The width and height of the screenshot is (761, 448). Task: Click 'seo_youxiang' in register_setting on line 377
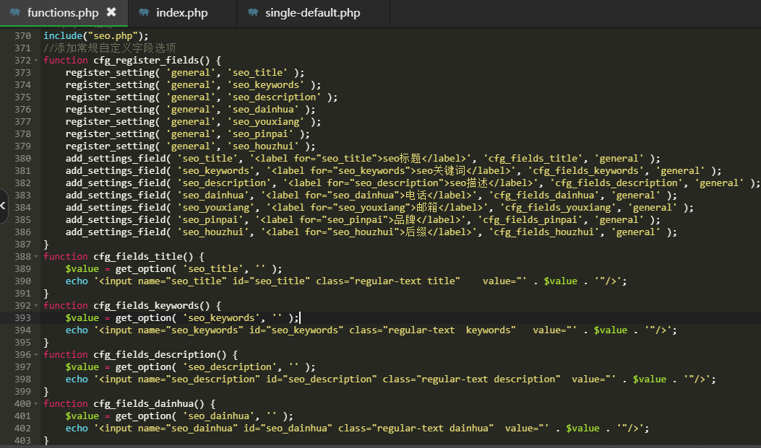[x=266, y=122]
